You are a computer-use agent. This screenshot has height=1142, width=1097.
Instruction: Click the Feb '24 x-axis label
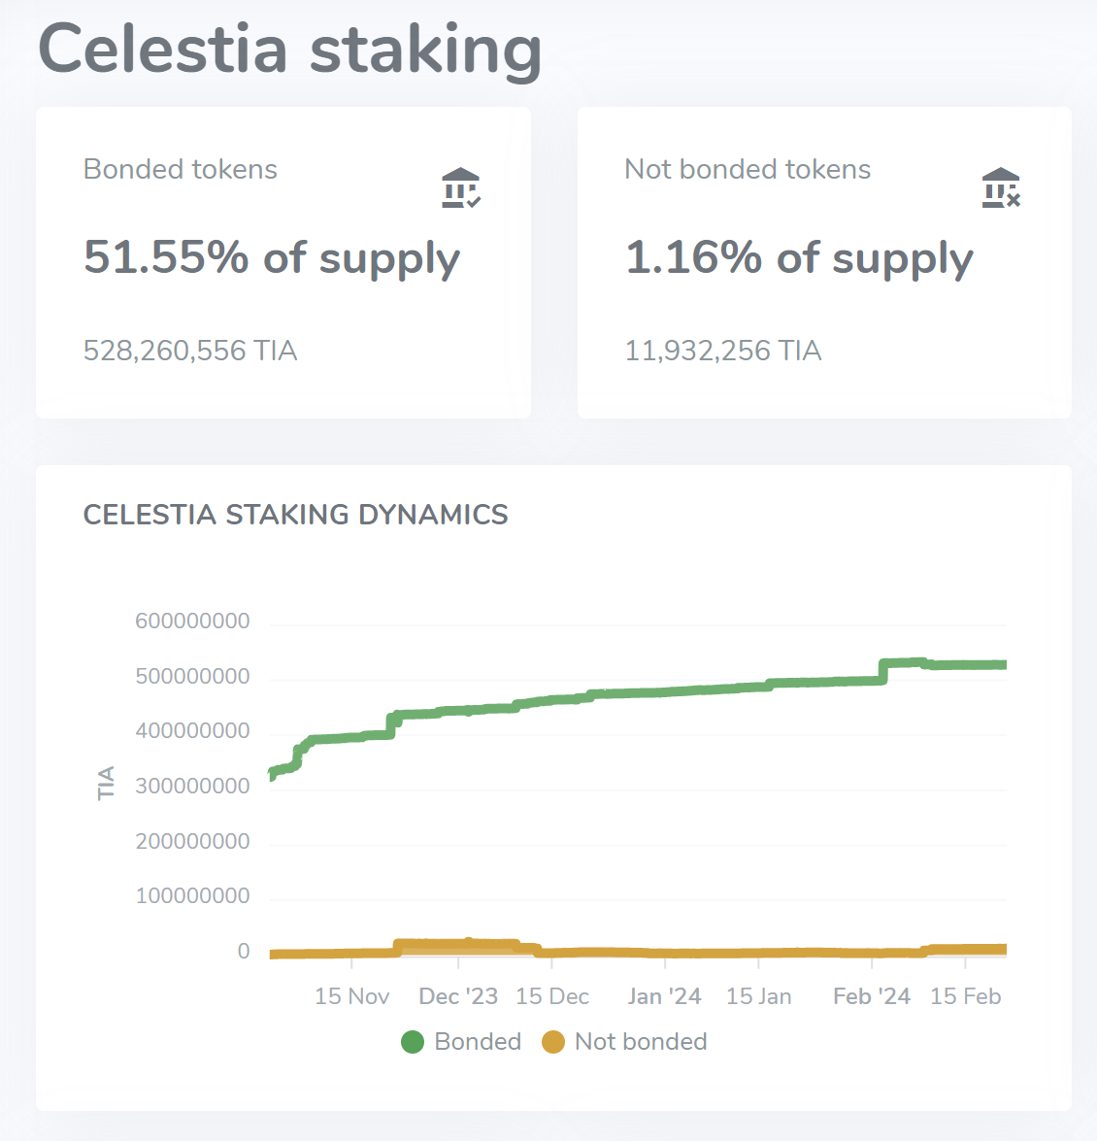point(872,996)
